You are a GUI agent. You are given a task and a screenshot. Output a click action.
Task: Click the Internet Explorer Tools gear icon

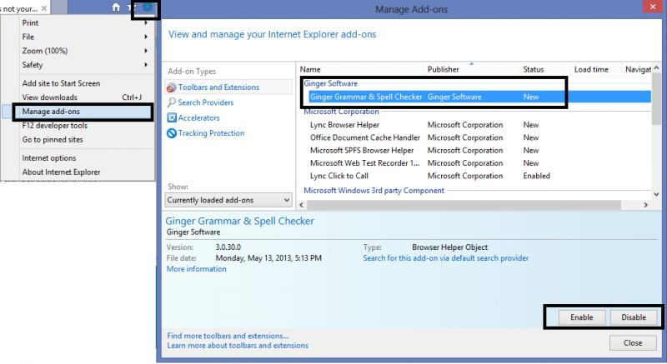click(x=147, y=7)
